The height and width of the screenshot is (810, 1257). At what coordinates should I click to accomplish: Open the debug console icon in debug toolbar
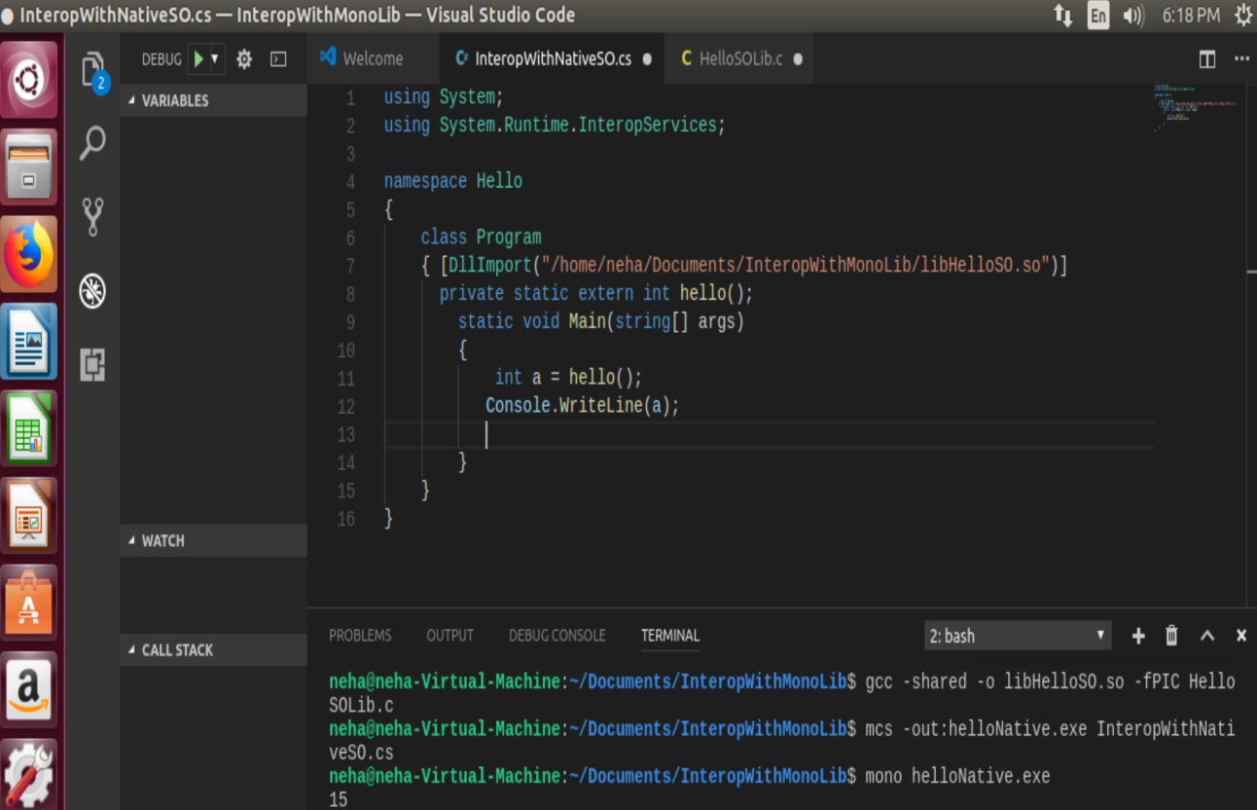click(x=278, y=59)
